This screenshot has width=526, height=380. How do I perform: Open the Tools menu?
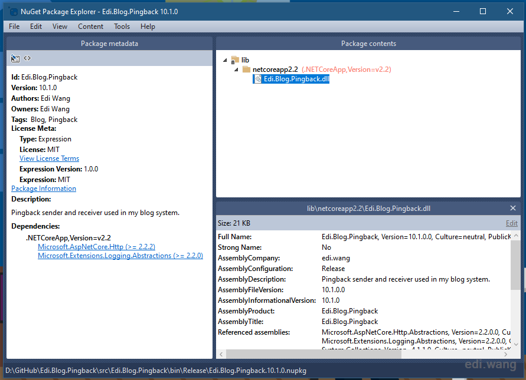click(x=122, y=27)
